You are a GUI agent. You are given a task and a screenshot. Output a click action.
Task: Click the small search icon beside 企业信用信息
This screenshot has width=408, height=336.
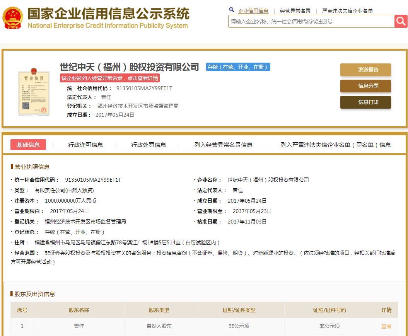tap(231, 9)
